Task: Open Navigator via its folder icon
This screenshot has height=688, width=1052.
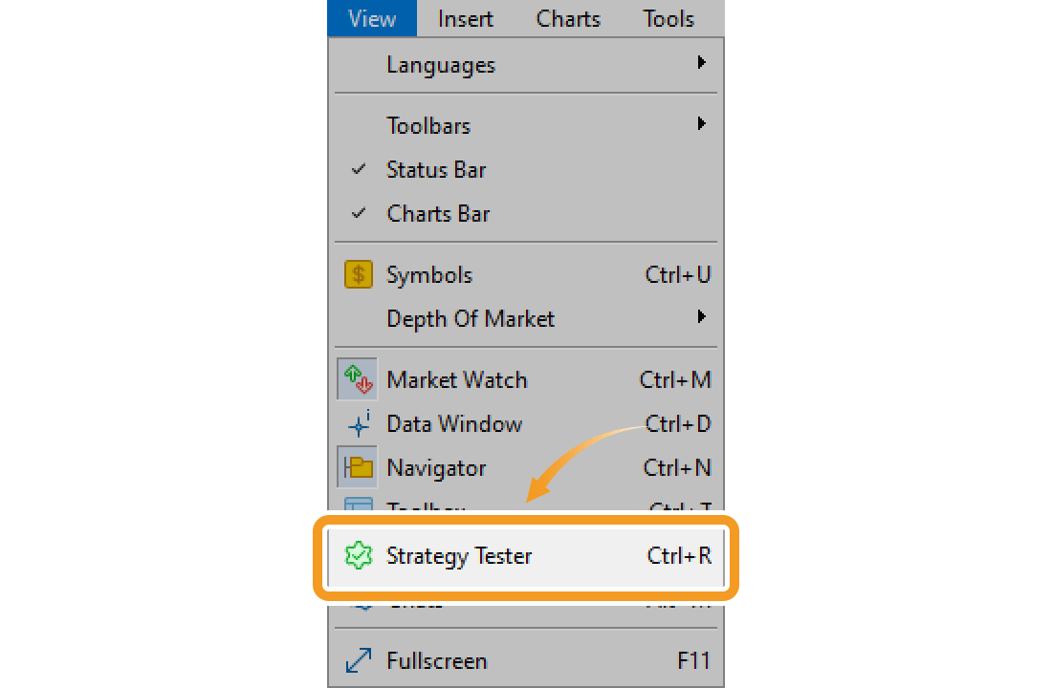Action: tap(358, 467)
